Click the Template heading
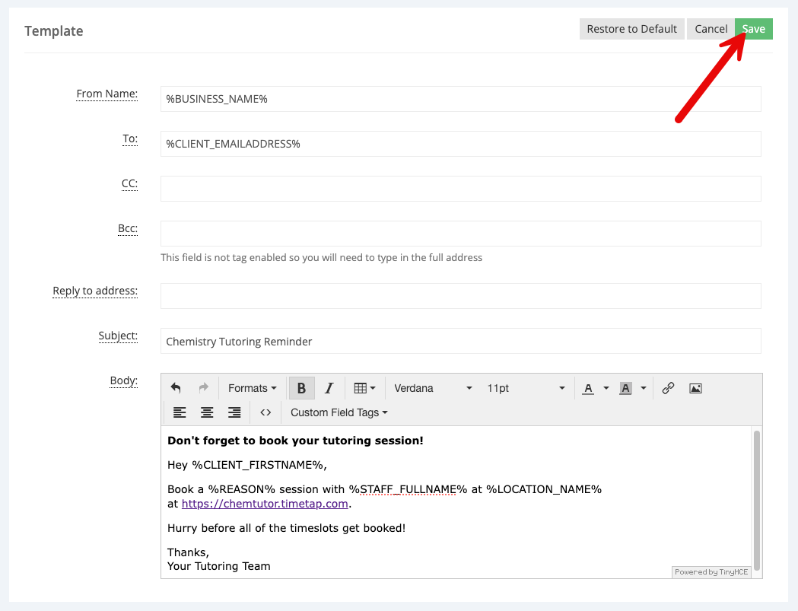Viewport: 798px width, 611px height. [54, 31]
